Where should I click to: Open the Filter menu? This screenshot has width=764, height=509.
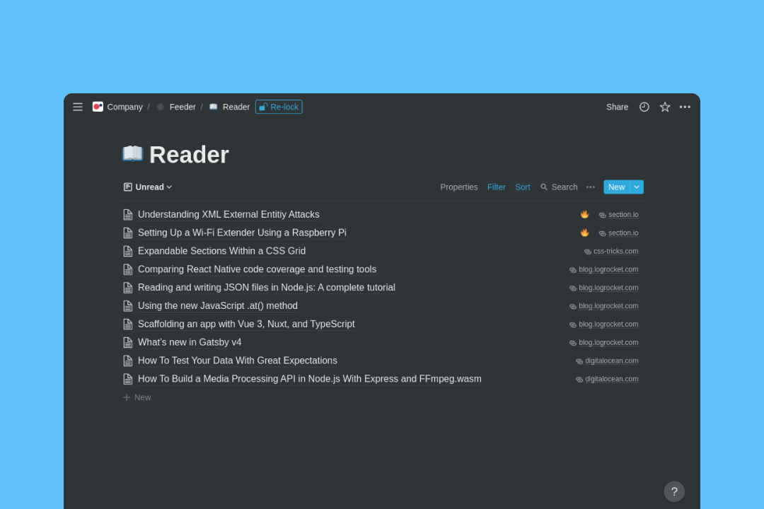[496, 187]
